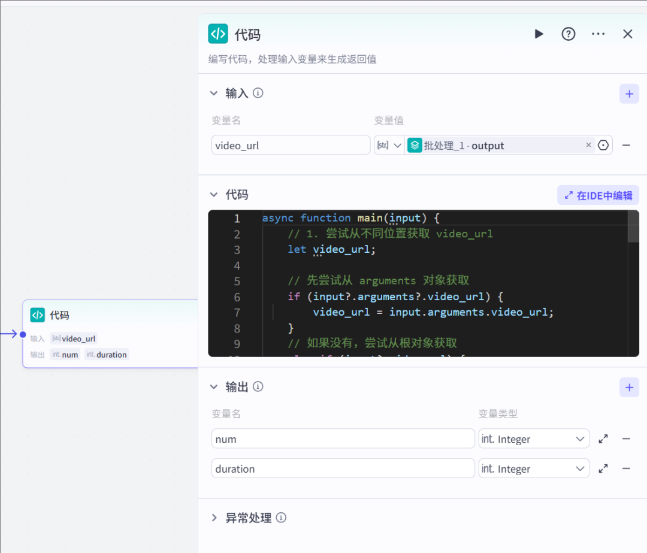This screenshot has height=553, width=647.
Task: Collapse the 输出 section
Action: [214, 386]
